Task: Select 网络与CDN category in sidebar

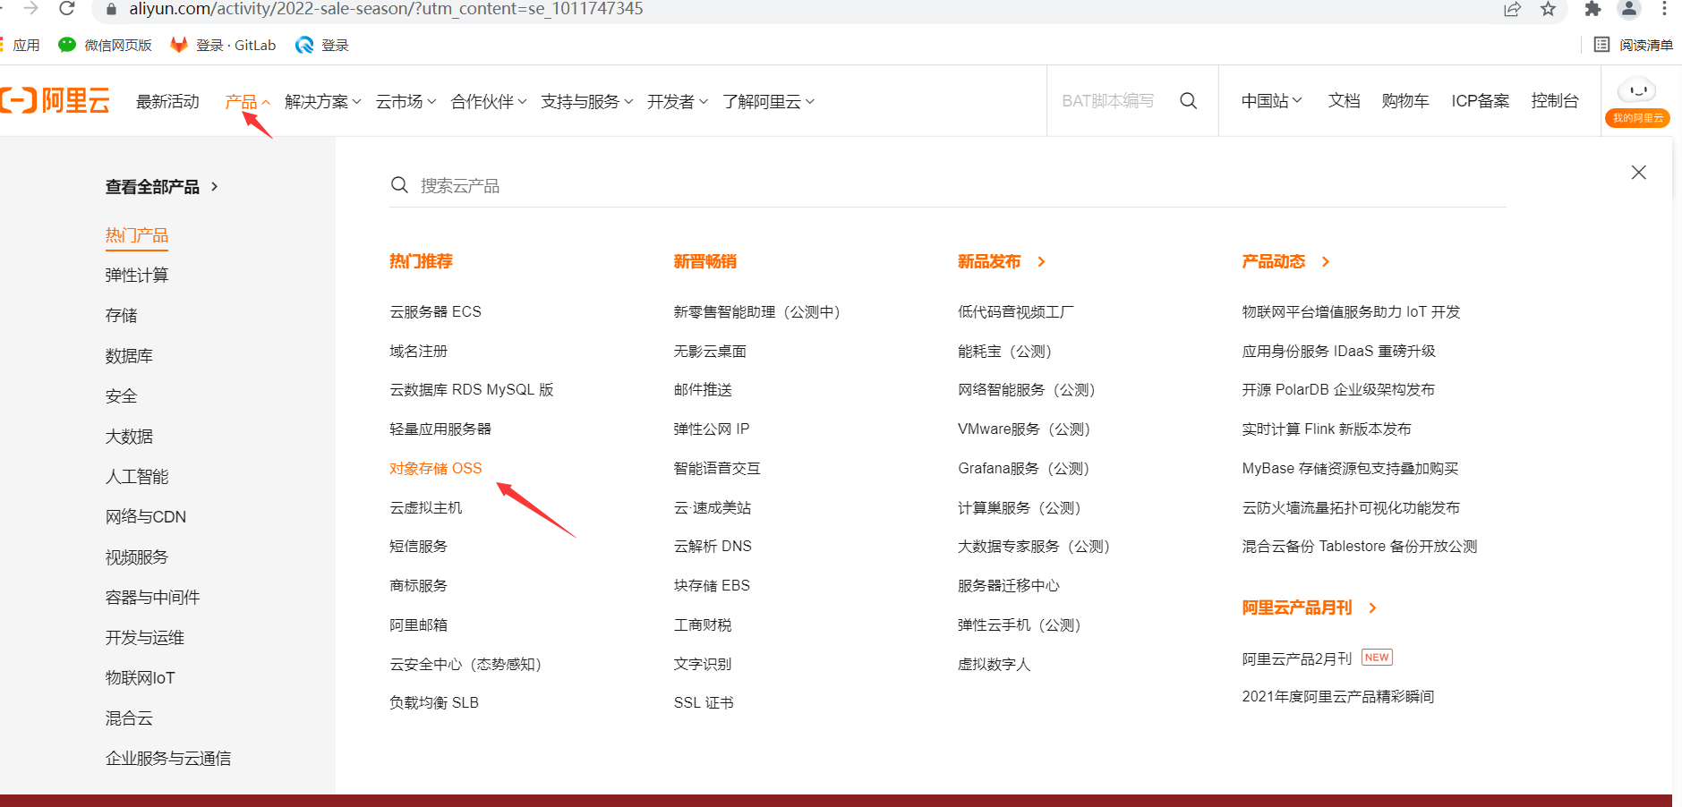Action: click(146, 517)
